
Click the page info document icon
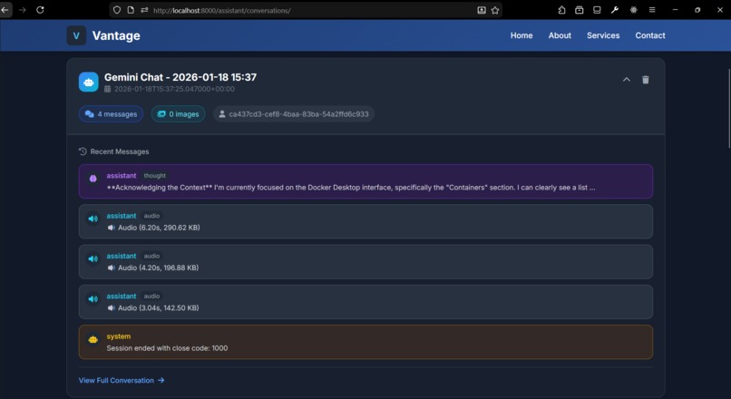click(131, 10)
